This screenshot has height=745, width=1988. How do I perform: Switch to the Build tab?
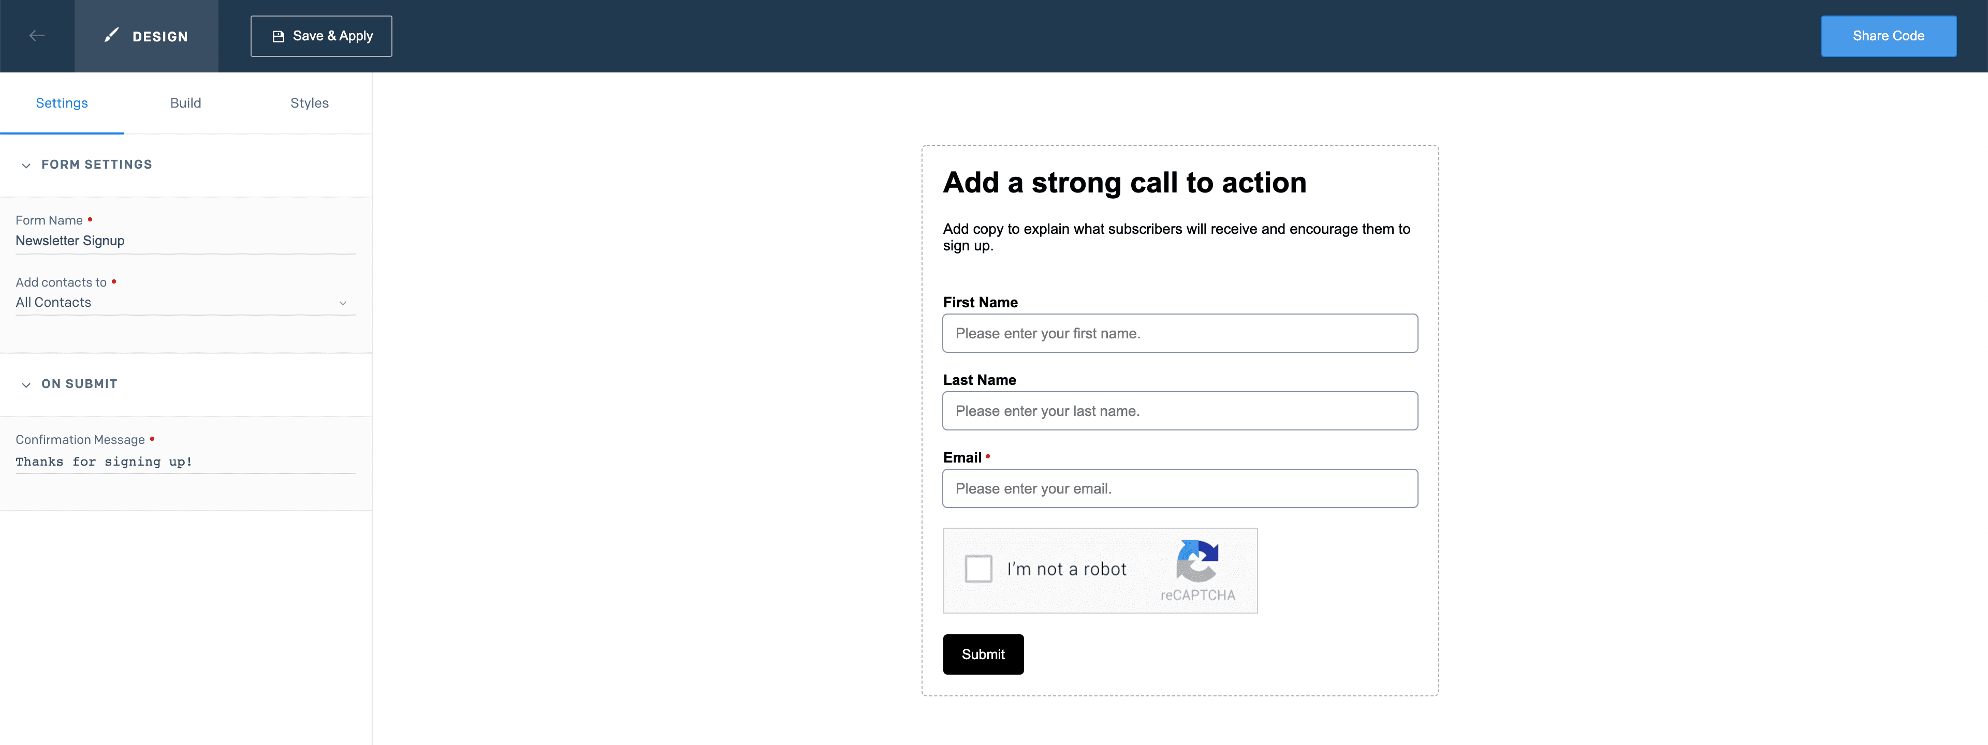(185, 102)
